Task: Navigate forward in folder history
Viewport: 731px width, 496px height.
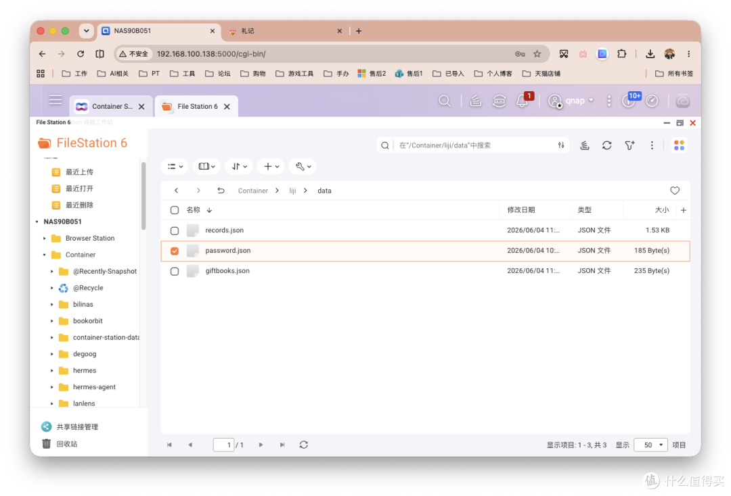Action: tap(198, 191)
